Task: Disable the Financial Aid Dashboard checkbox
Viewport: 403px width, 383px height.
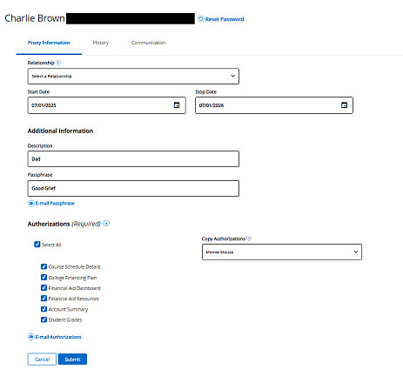Action: [x=44, y=288]
